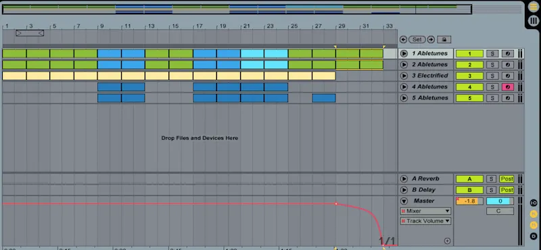Arm track 1 Abletunes for recording
The image size is (541, 250).
[508, 53]
